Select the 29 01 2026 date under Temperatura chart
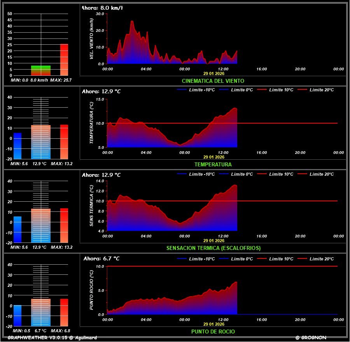The width and height of the screenshot is (350, 342). 214,157
